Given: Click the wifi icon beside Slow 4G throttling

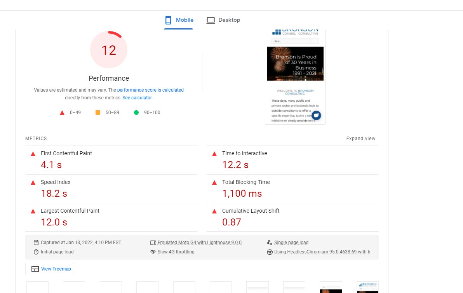Looking at the screenshot, I should [153, 252].
